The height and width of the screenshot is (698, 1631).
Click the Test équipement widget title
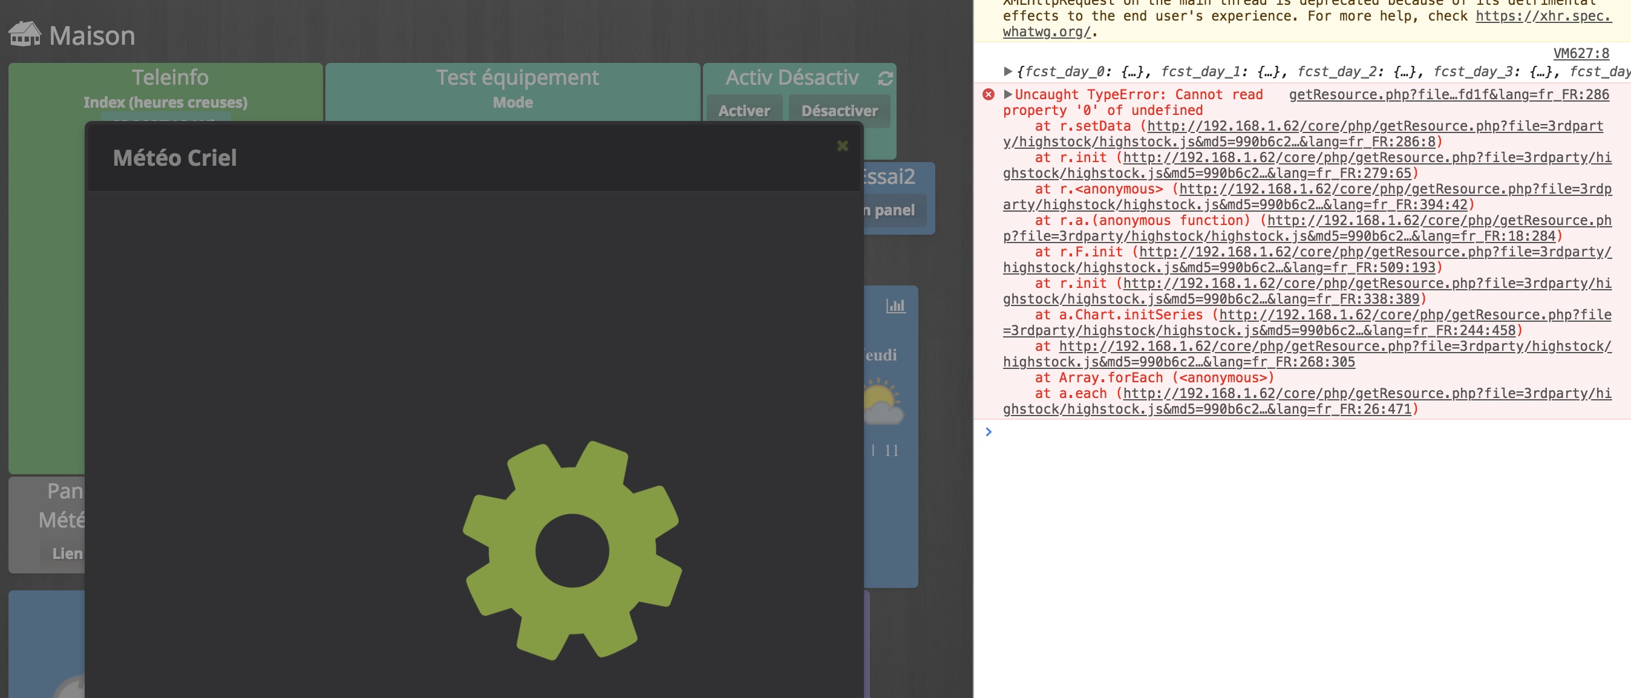517,77
